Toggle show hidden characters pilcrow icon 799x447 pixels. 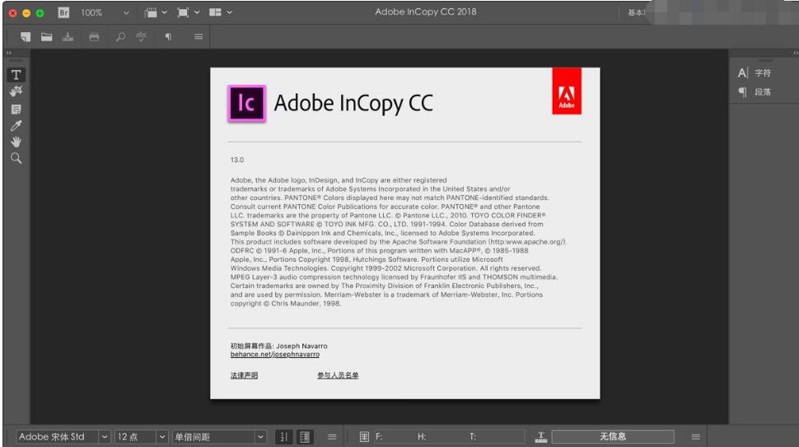tap(168, 37)
